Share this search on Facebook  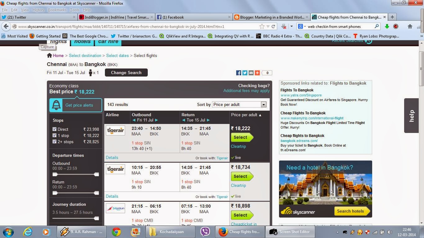239,73
